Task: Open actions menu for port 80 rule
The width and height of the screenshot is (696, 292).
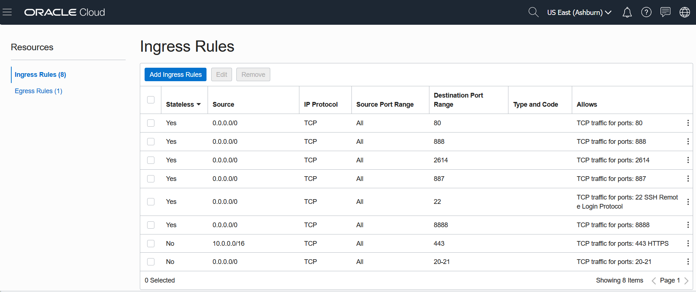Action: (x=688, y=123)
